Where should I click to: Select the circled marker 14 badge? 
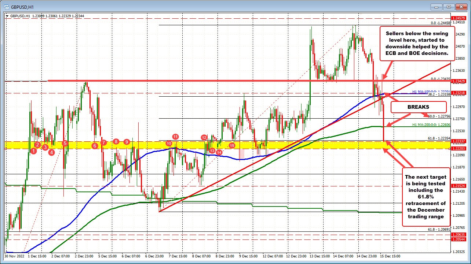(219, 152)
